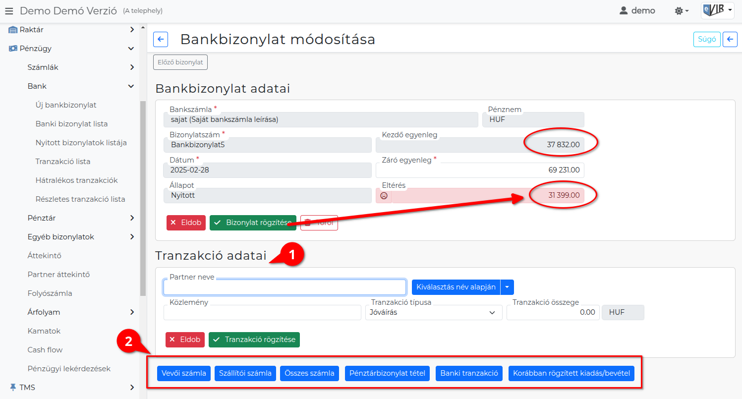Open Hátralékos tranzakciók
Image resolution: width=742 pixels, height=399 pixels.
(76, 180)
